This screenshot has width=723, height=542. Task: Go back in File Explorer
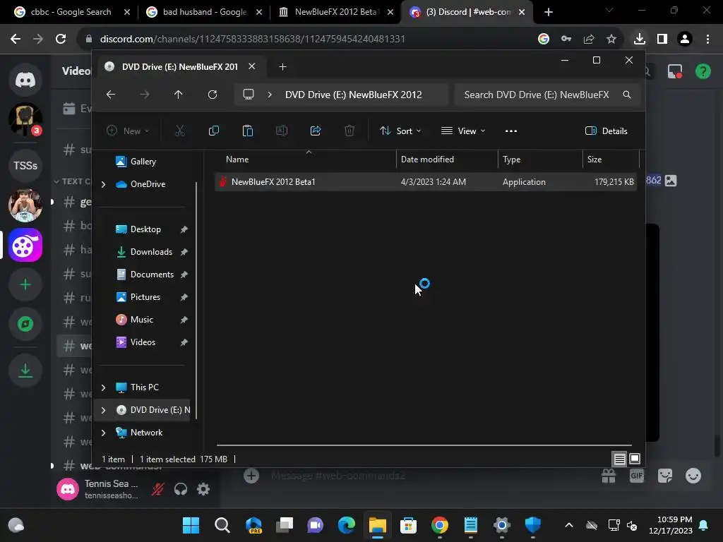pos(111,95)
